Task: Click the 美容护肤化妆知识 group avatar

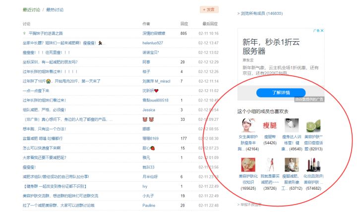Action: (248, 164)
